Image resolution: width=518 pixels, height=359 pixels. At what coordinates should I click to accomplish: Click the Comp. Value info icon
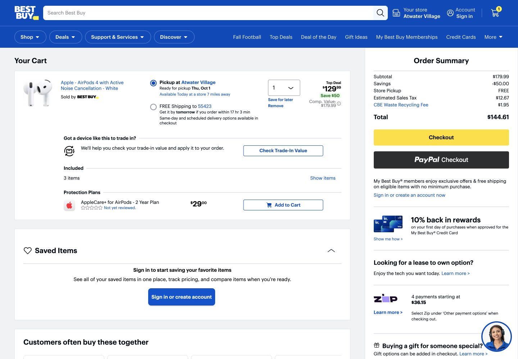pyautogui.click(x=339, y=104)
